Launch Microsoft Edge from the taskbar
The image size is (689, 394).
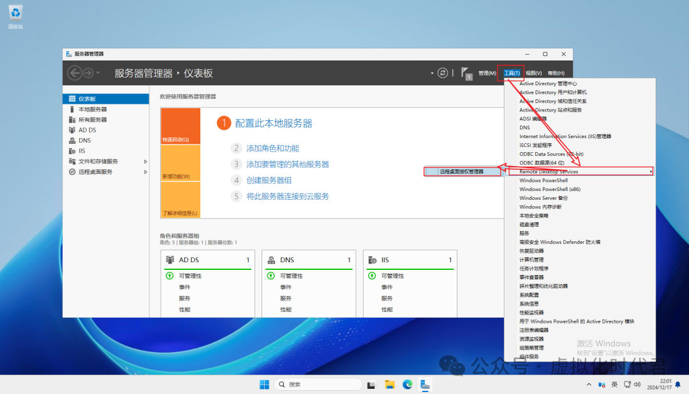click(x=407, y=384)
